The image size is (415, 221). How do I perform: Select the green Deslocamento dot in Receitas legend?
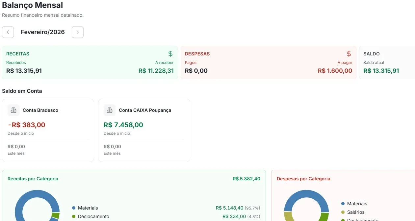73,216
